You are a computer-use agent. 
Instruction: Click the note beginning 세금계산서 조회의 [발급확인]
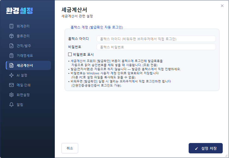pos(116,63)
